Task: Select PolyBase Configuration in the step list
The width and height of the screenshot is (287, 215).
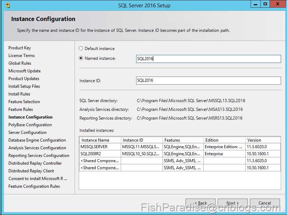Action: click(30, 125)
